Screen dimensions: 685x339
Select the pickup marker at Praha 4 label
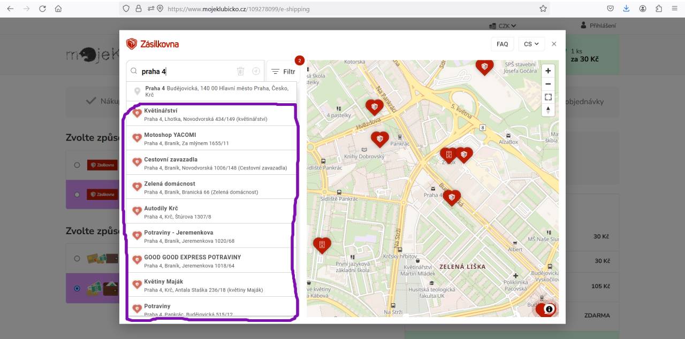pos(452,197)
